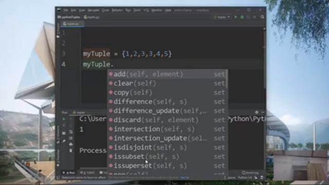Select discard(self, element) completion suggestion

[167, 120]
